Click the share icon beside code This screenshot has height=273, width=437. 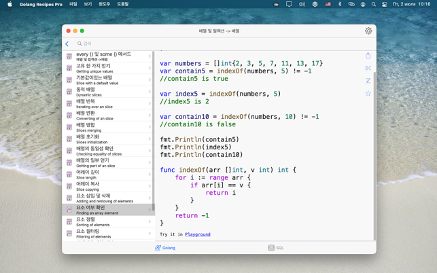click(x=368, y=56)
